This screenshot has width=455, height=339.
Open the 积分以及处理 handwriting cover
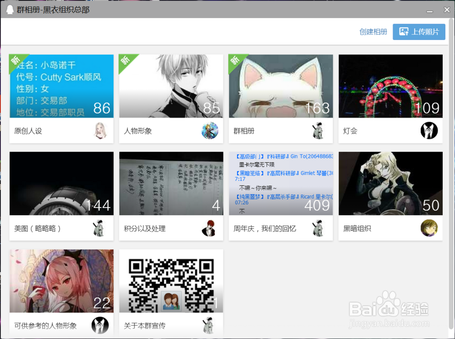171,184
